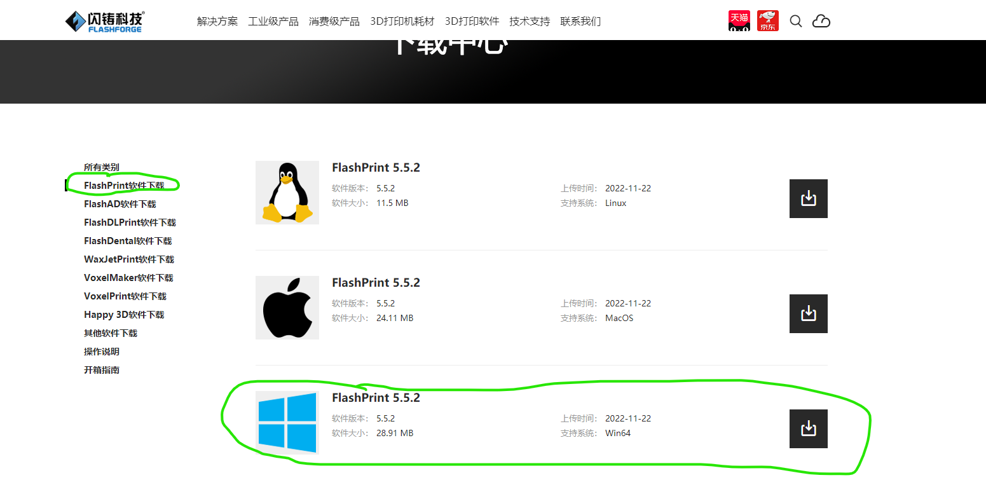Select FlashDLPrint软件下载 category
This screenshot has width=986, height=480.
coord(130,223)
